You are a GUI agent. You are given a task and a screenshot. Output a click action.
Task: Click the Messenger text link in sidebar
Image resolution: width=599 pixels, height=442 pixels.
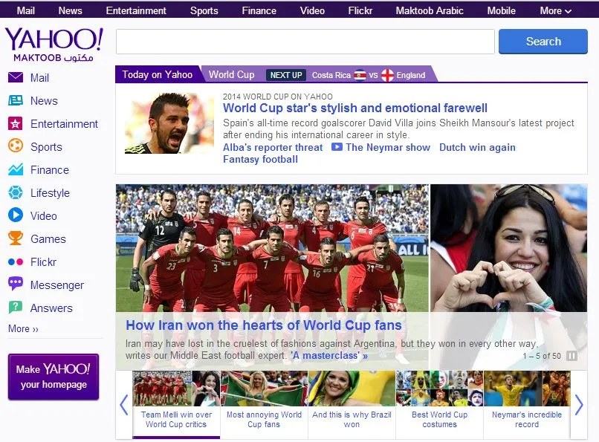coord(57,285)
